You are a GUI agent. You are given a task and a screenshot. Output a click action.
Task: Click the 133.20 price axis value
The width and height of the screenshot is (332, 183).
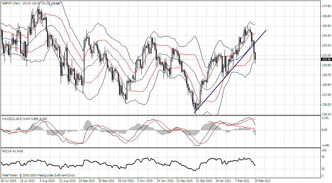coord(326,45)
